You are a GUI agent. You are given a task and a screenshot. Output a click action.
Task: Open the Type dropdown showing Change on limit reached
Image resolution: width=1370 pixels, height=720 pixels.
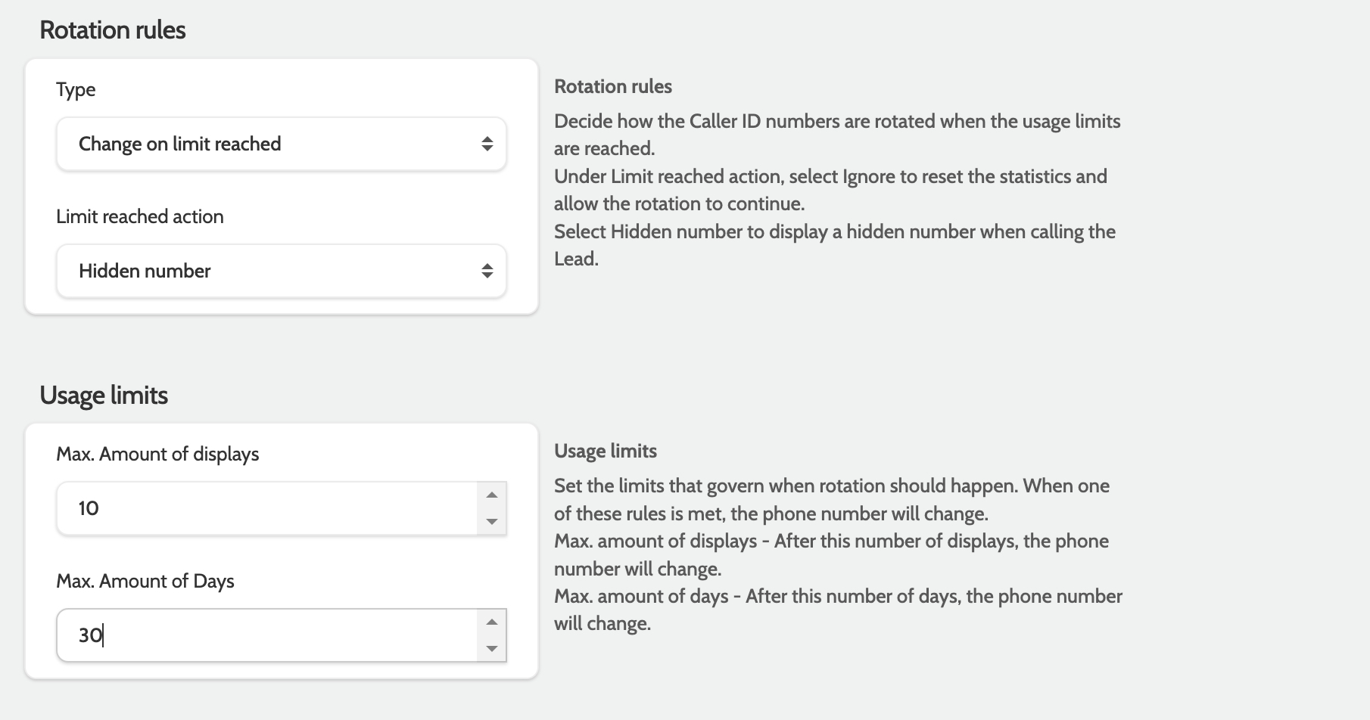tap(281, 144)
